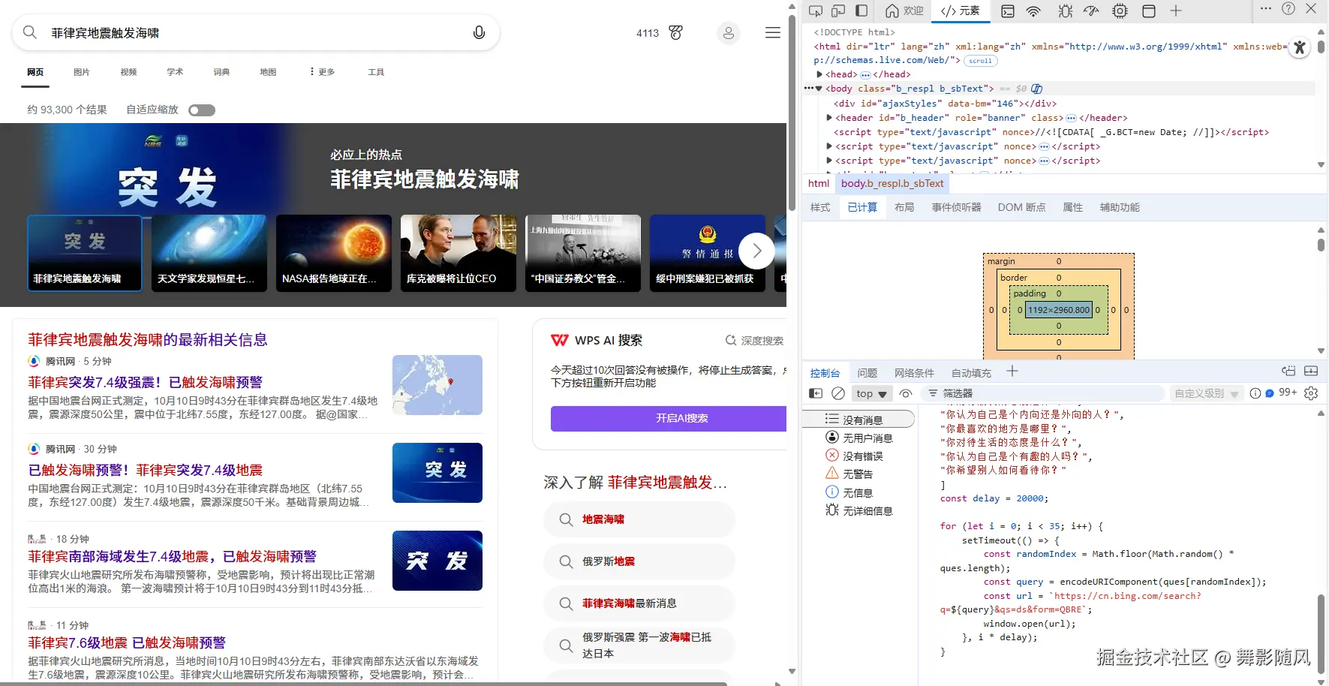This screenshot has width=1329, height=686.
Task: Click the console filter input field
Action: [x=1042, y=393]
